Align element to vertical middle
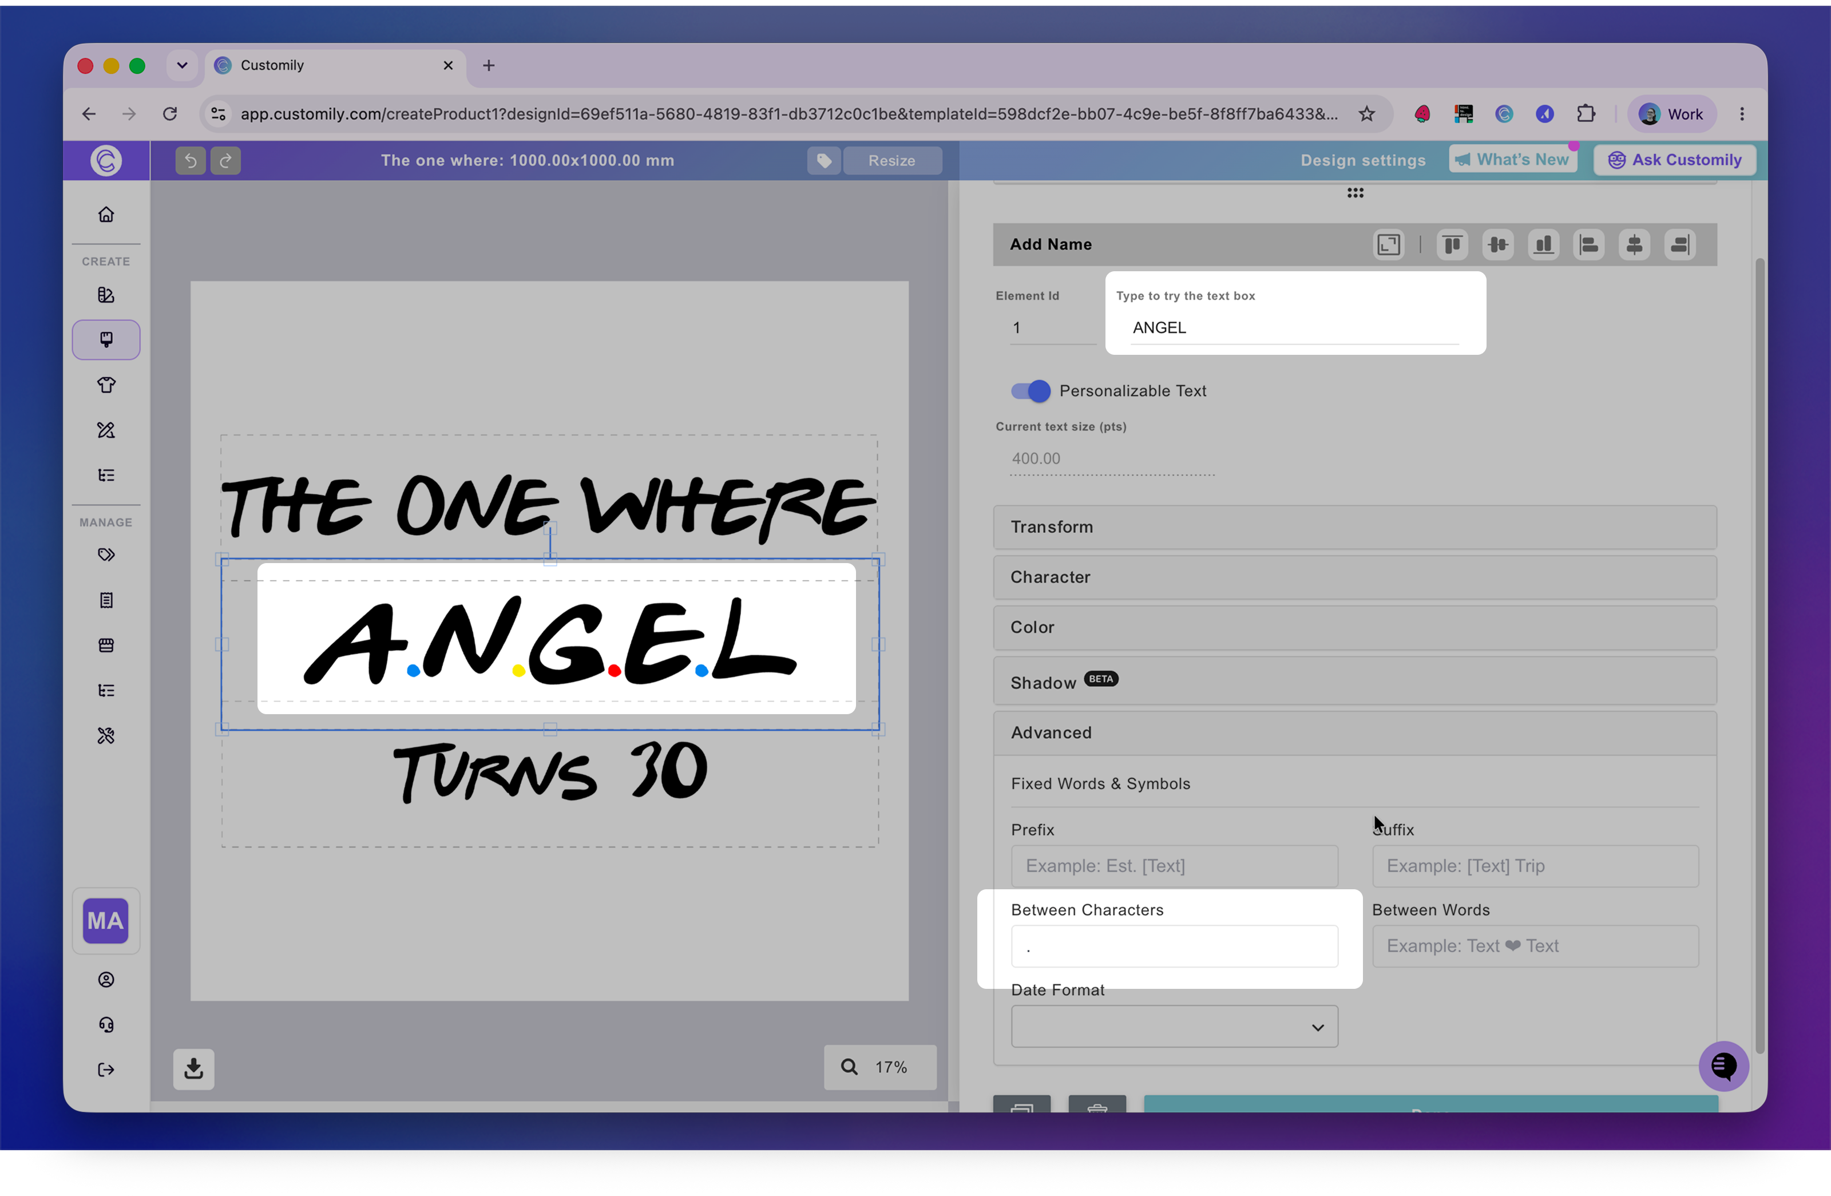Screen dimensions: 1831x1196 (x=1498, y=245)
